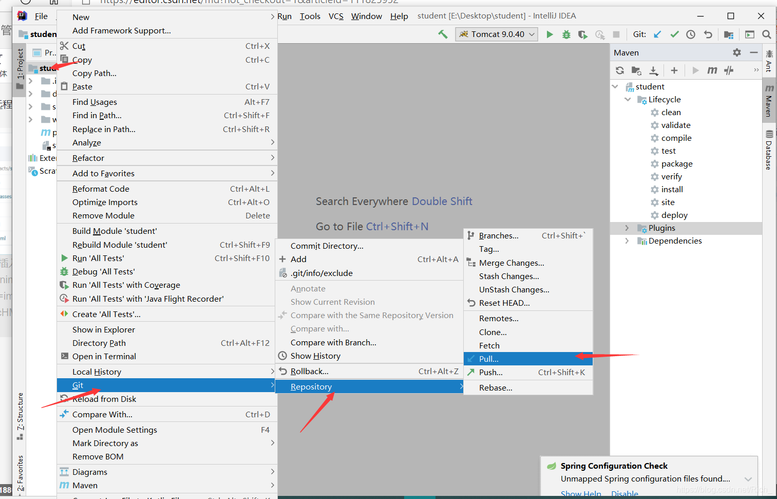Viewport: 777px width, 499px height.
Task: Open the Help menu
Action: (x=399, y=16)
